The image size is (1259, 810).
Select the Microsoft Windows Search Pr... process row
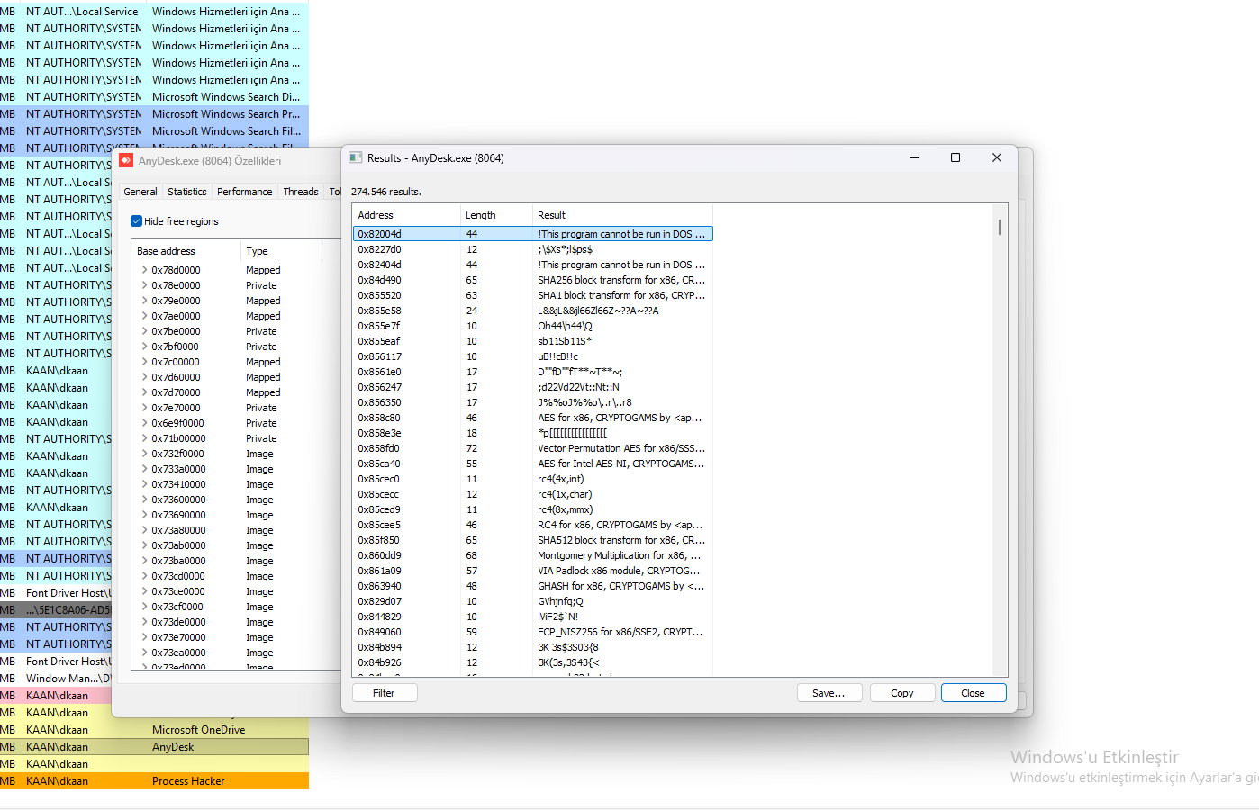click(154, 114)
